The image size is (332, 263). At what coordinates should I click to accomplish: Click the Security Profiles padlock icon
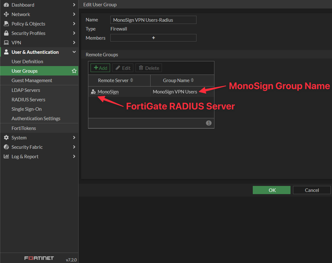pyautogui.click(x=6, y=33)
